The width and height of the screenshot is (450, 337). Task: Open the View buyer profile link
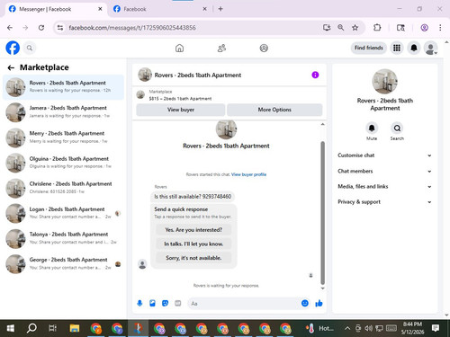pos(248,174)
